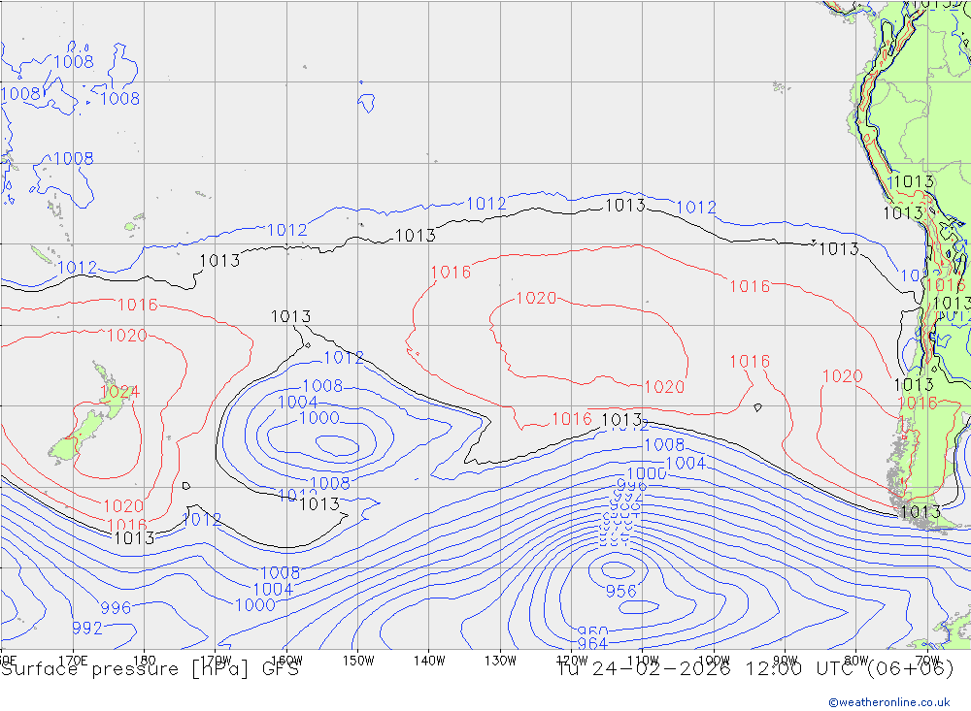Viewport: 971px width, 711px height.
Task: Click the 140W longitude axis label
Action: (429, 661)
